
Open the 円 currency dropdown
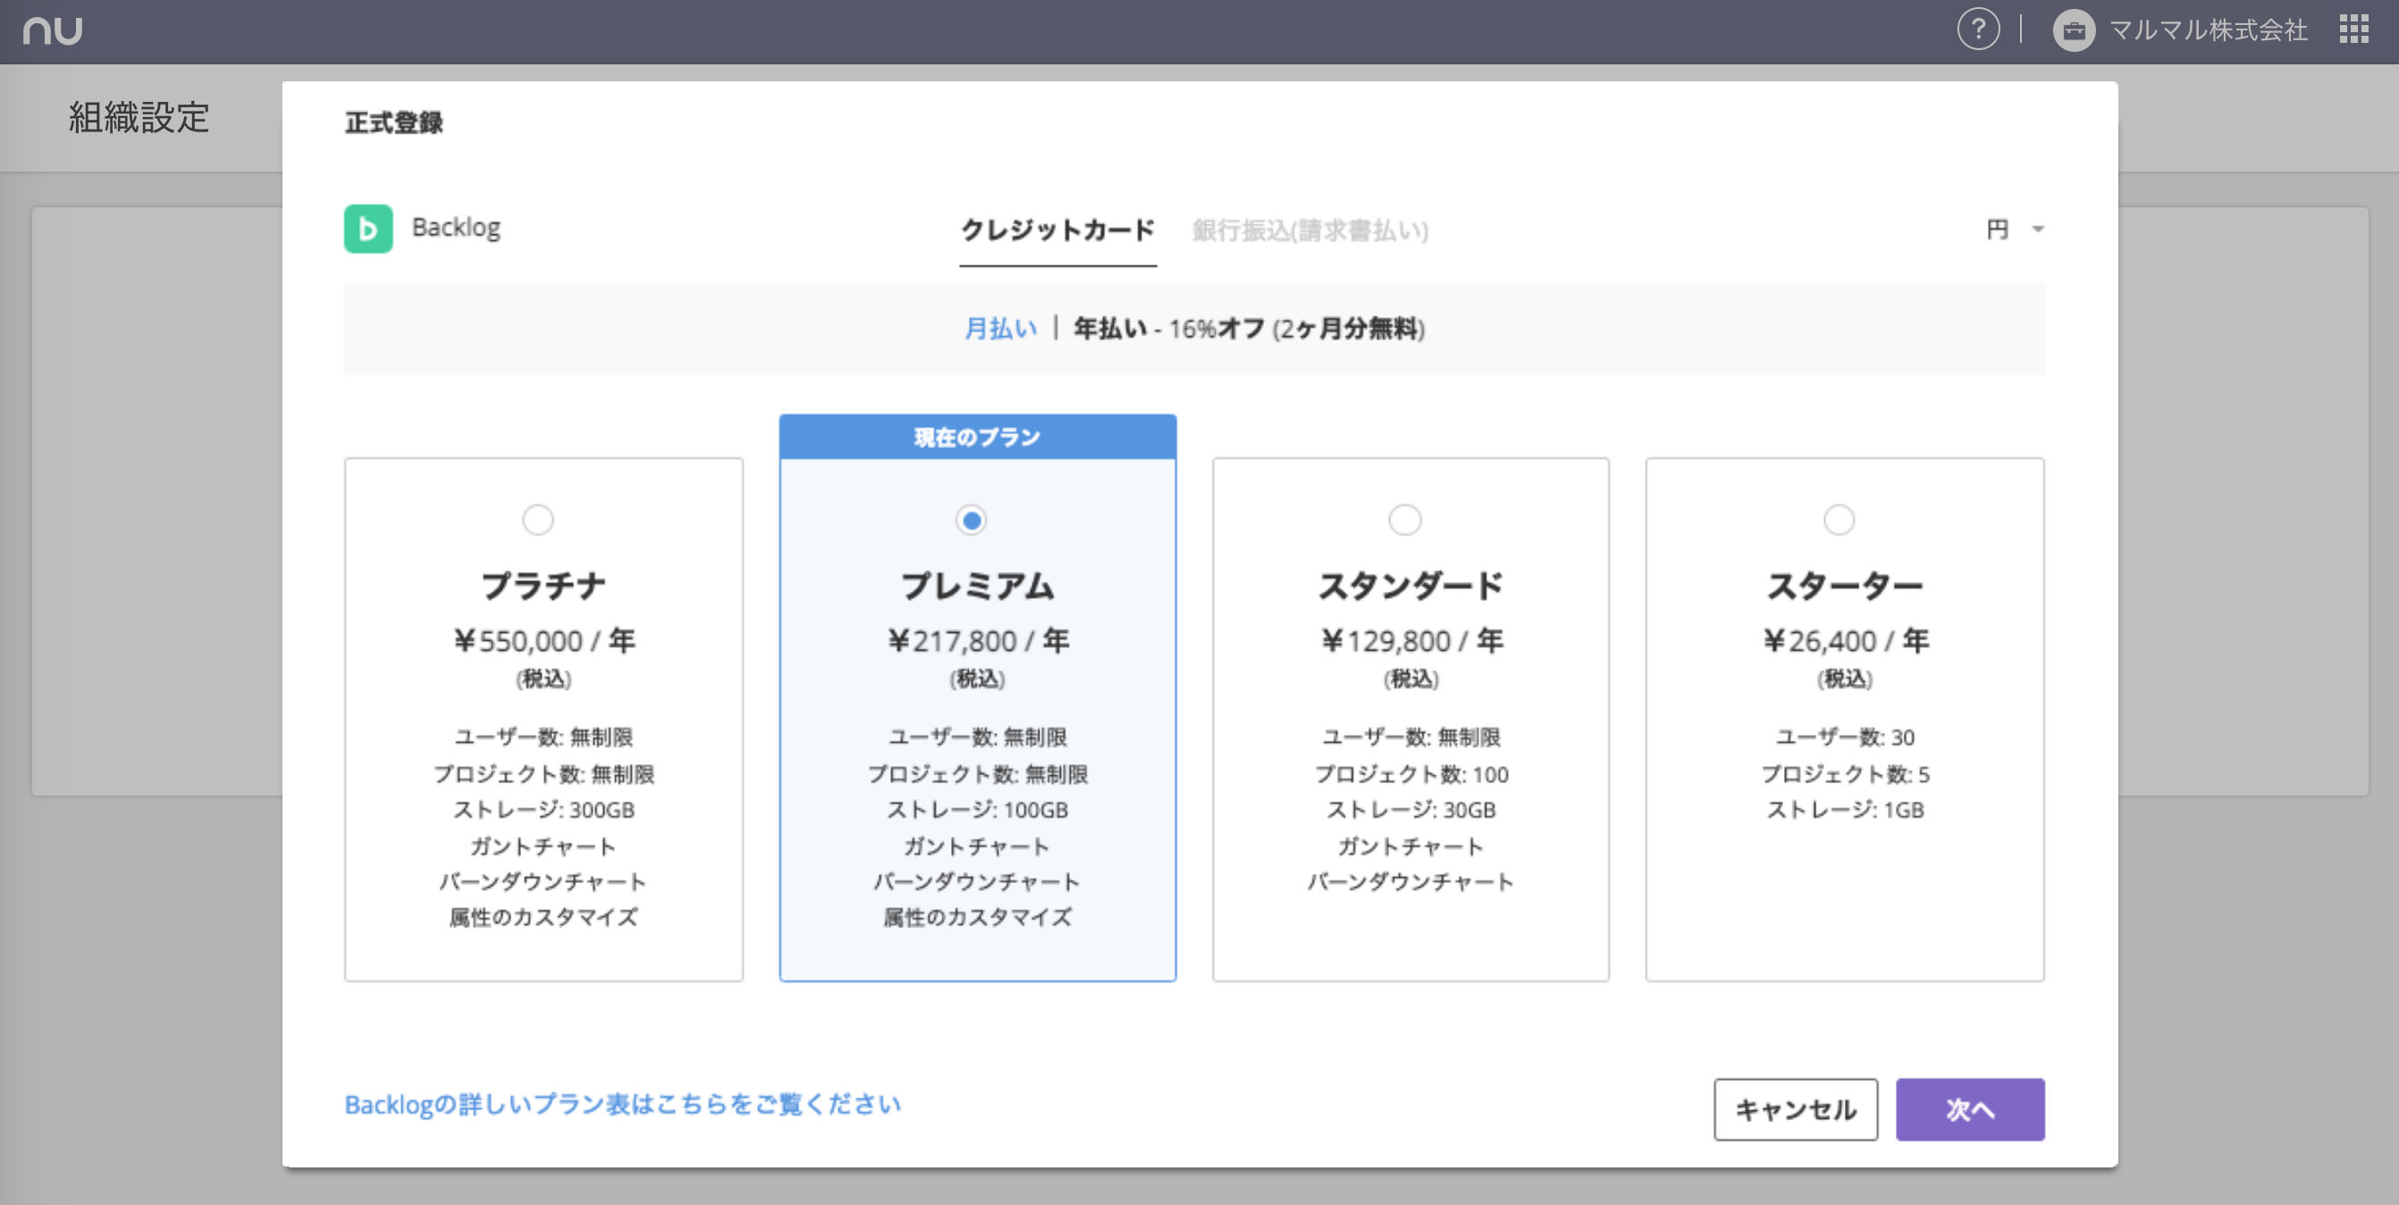point(2016,229)
